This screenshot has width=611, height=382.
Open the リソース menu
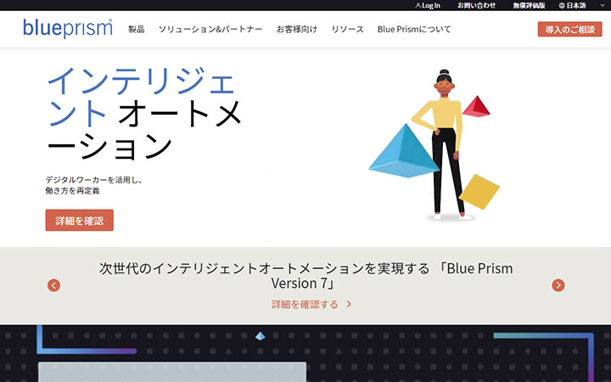348,29
